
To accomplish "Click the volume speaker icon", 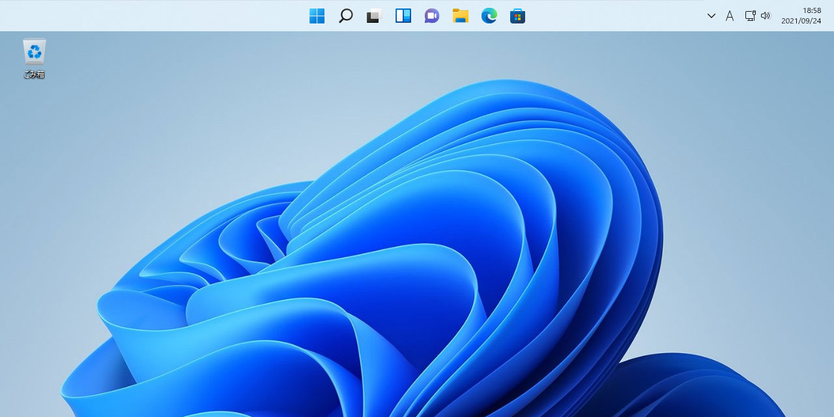I will coord(766,16).
